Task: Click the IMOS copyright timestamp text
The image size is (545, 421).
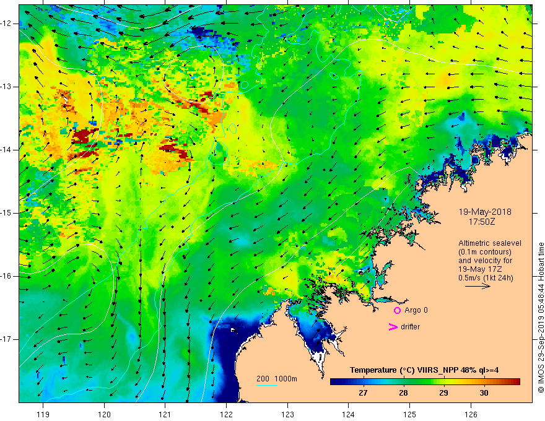Action: (541, 318)
